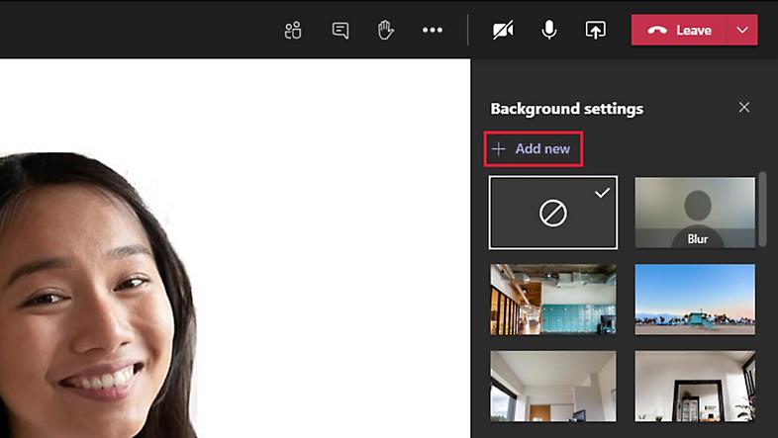The image size is (778, 438).
Task: Mute the microphone
Action: coord(548,30)
